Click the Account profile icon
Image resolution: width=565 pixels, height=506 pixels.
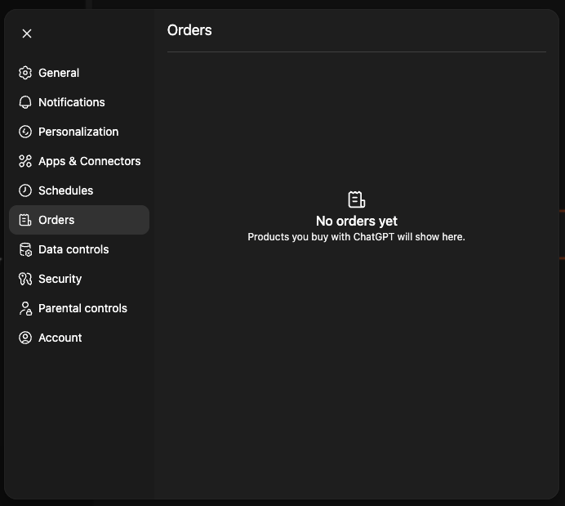tap(25, 338)
